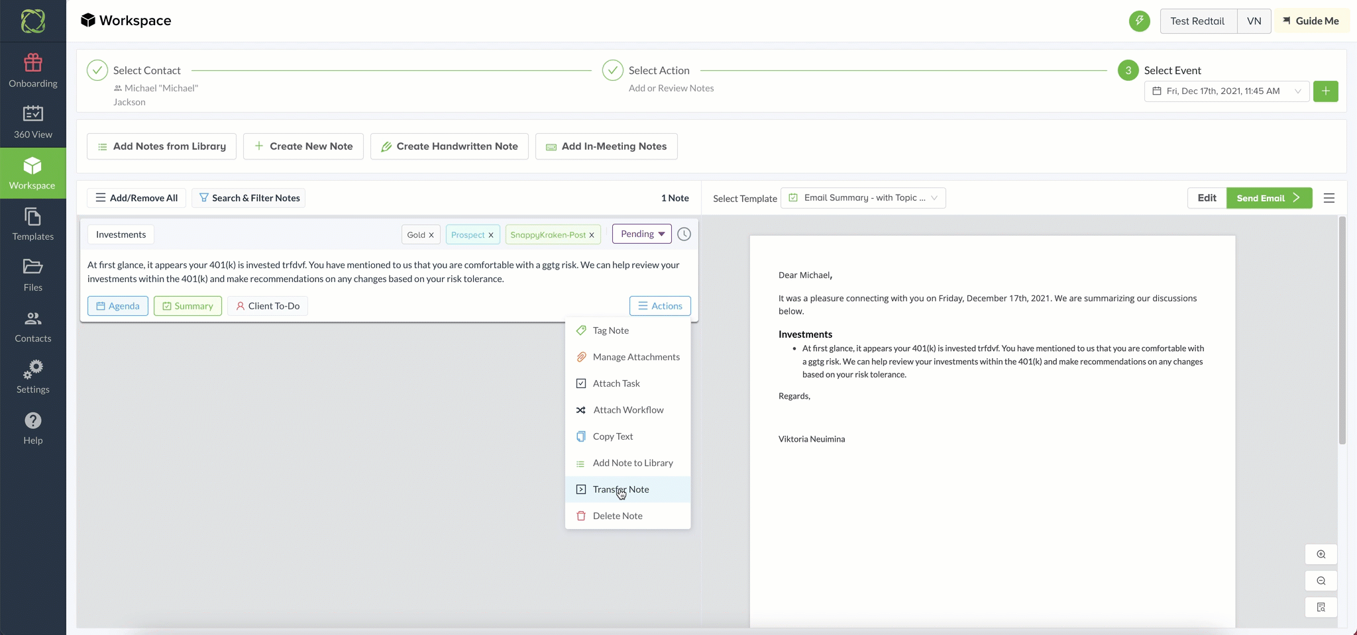
Task: Toggle the Summary tag on the note
Action: tap(188, 306)
